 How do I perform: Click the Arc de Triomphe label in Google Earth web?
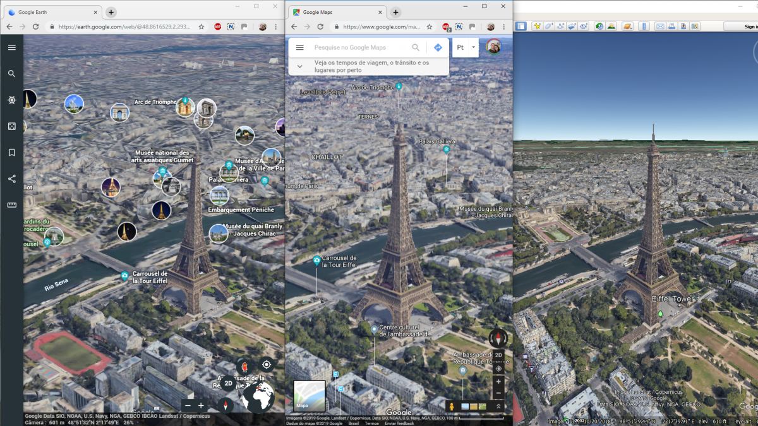click(155, 102)
